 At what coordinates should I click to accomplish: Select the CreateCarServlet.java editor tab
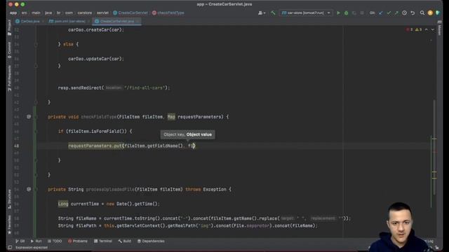pos(117,21)
